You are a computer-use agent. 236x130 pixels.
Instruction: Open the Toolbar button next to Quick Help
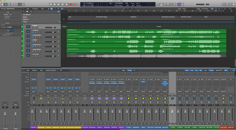[x=12, y=4]
